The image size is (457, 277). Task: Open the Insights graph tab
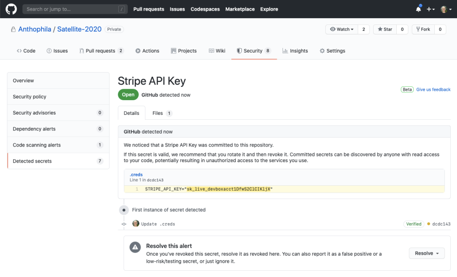[295, 51]
